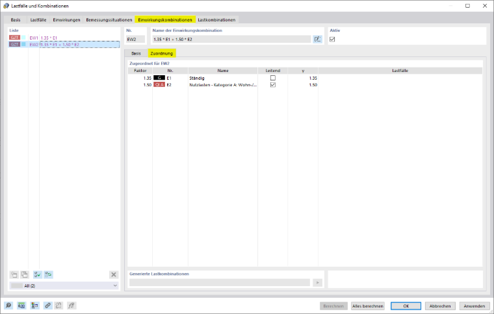Click the Nutzlasten - Kategorie A name cell
The height and width of the screenshot is (314, 494).
[x=223, y=85]
